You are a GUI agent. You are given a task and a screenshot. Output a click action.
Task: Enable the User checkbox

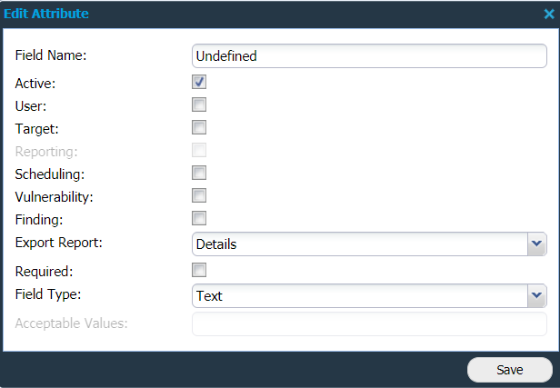(199, 104)
